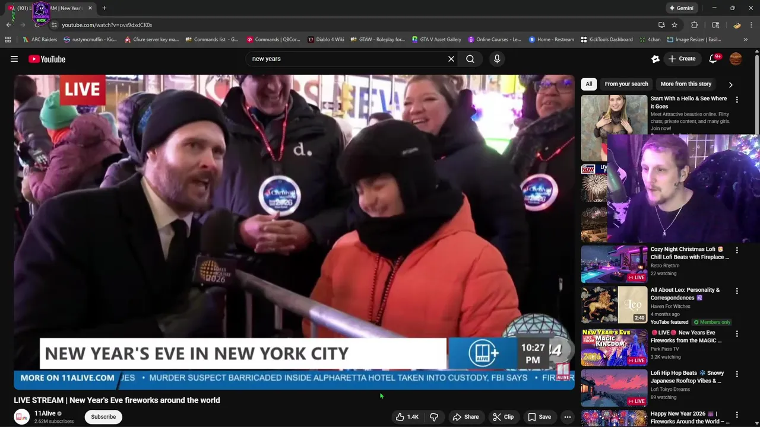The width and height of the screenshot is (760, 427).
Task: Click the Lofi Tokyo Dreams channel name
Action: pos(671,389)
